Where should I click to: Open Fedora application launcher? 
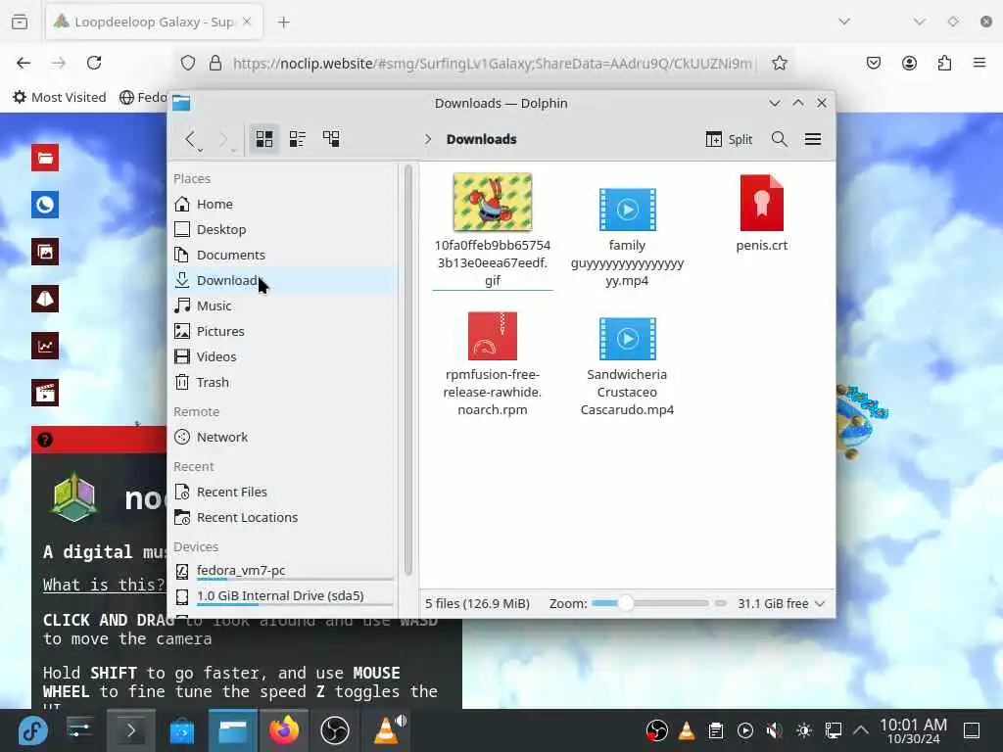32,730
